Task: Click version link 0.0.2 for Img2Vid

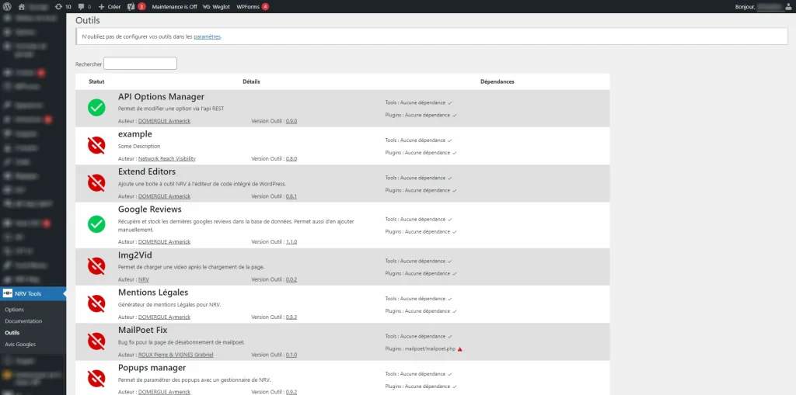Action: click(292, 279)
